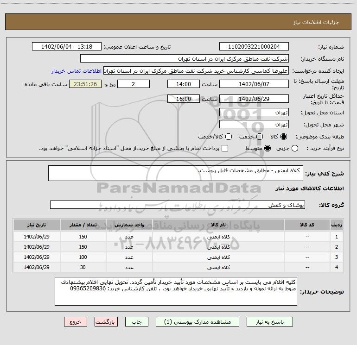Click the request creator field علیرضا کماسی

(196, 71)
